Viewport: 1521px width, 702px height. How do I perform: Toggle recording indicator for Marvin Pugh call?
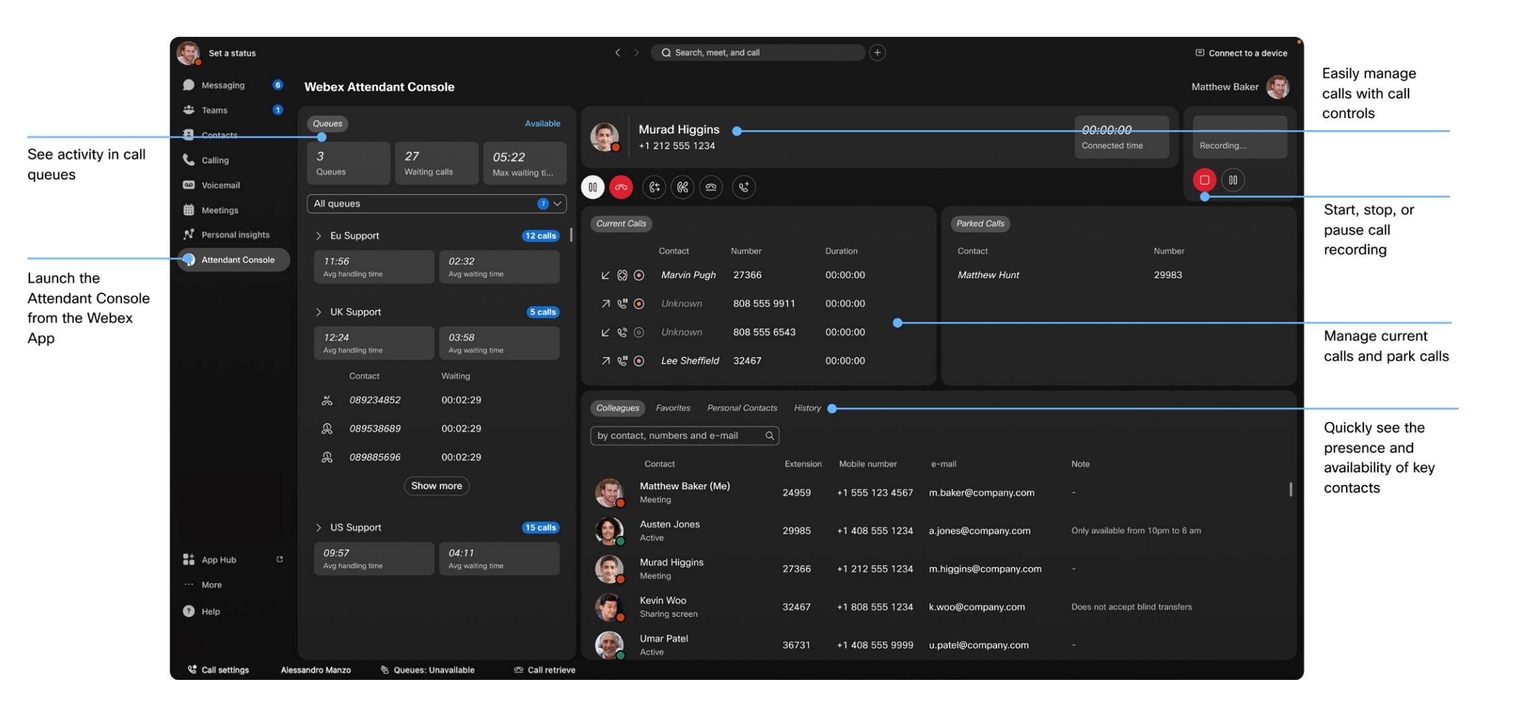(x=639, y=275)
